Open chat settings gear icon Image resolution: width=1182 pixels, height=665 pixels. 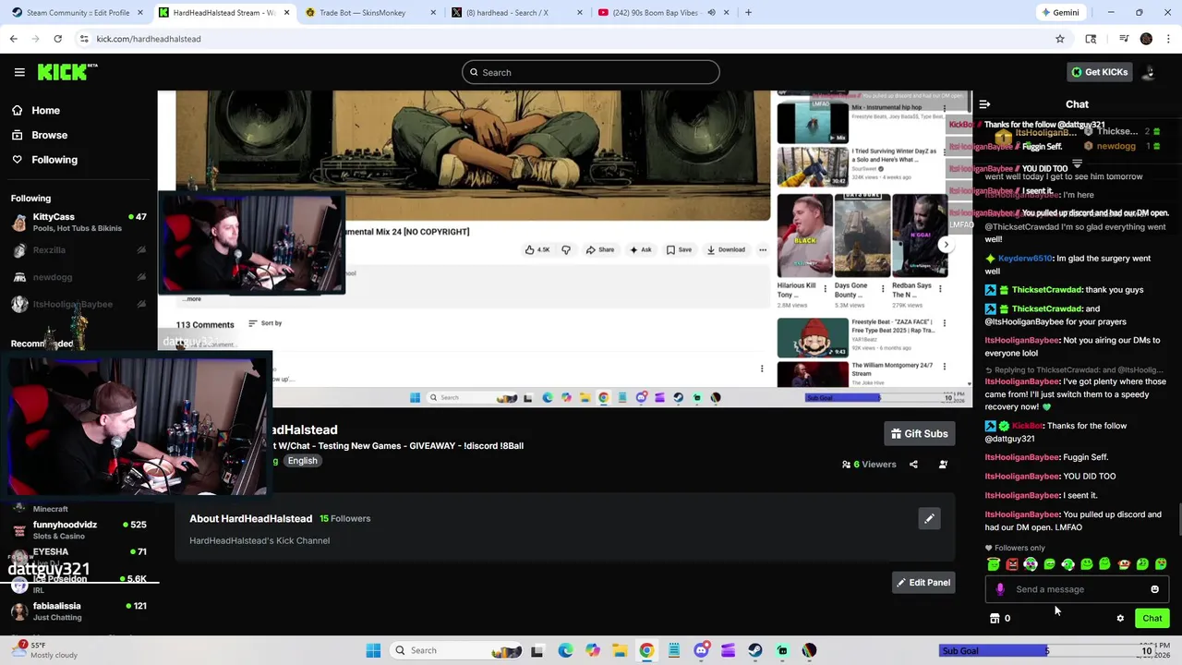[x=1120, y=619]
